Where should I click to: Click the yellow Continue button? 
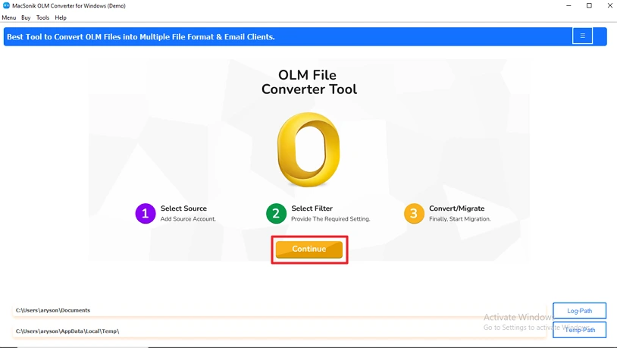[x=309, y=249]
